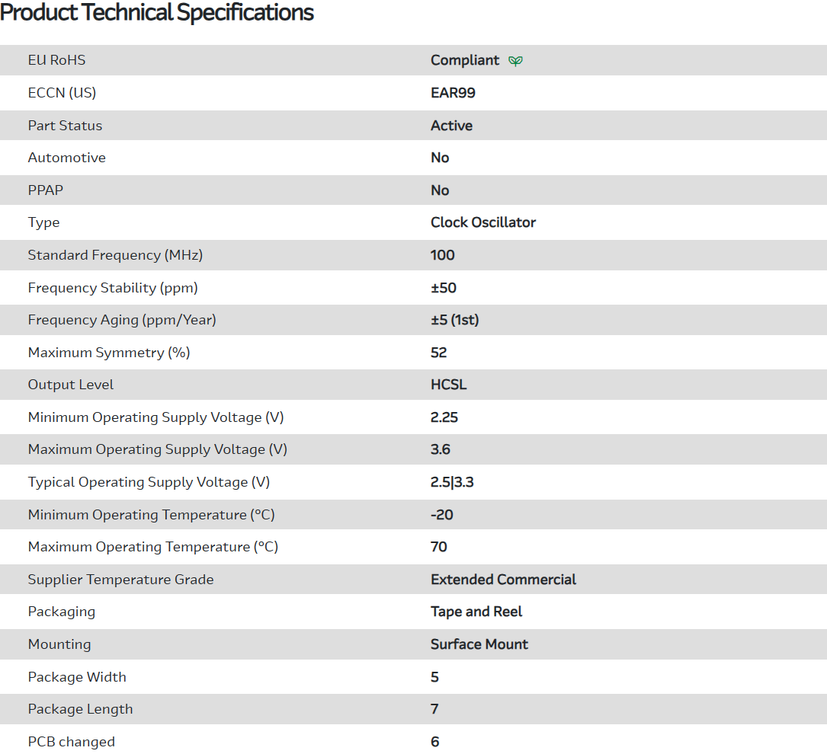Select the EU RoHS Compliant value
The width and height of the screenshot is (827, 754).
click(x=465, y=60)
